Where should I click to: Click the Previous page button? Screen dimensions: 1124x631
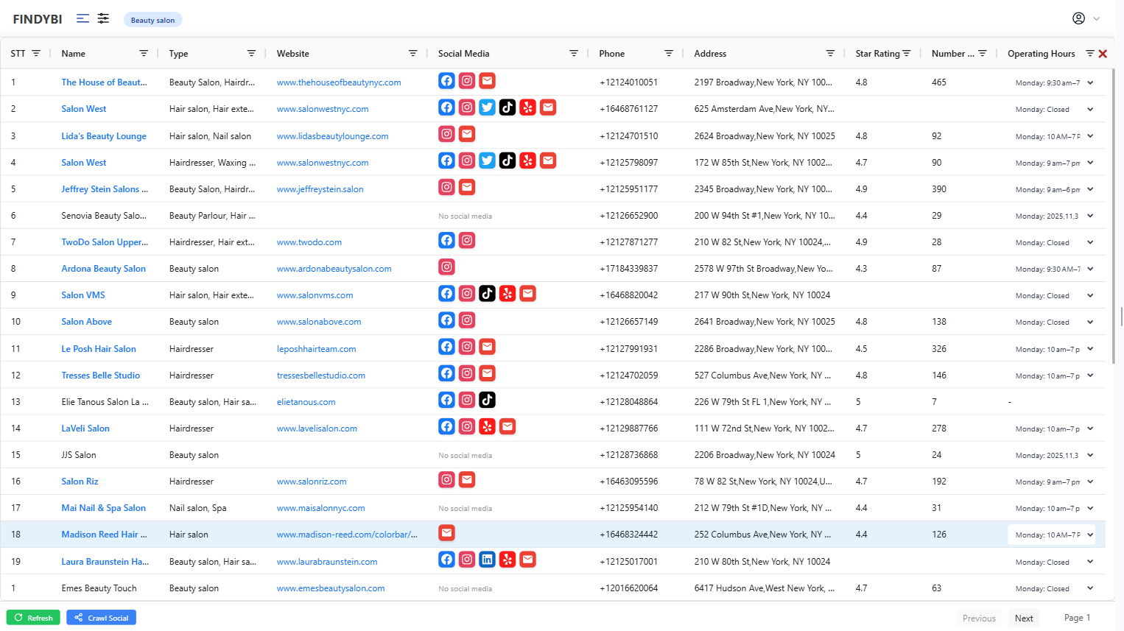[x=979, y=618]
